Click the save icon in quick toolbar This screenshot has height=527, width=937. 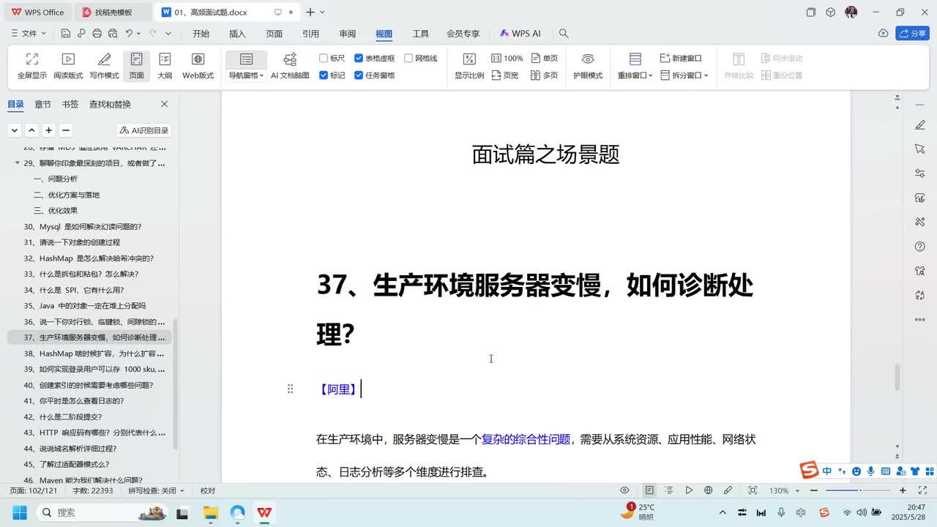click(x=65, y=34)
